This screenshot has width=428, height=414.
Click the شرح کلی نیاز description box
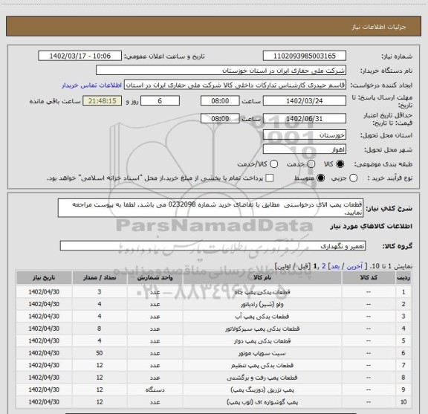210,208
